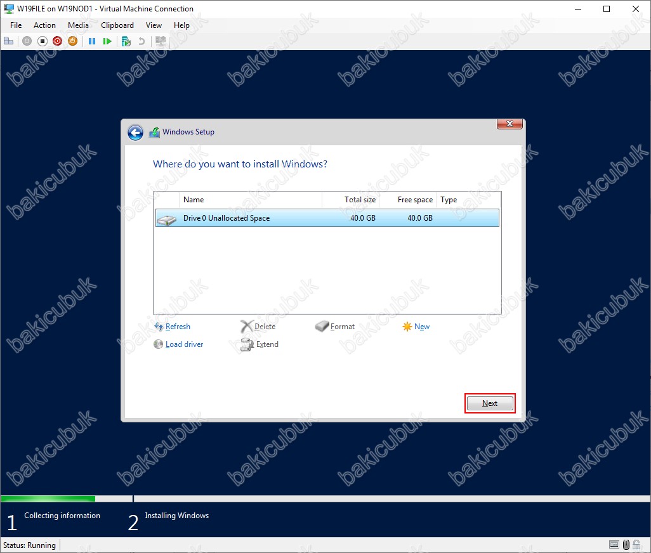Open the File menu
Screen dimensions: 651x553
tap(16, 25)
